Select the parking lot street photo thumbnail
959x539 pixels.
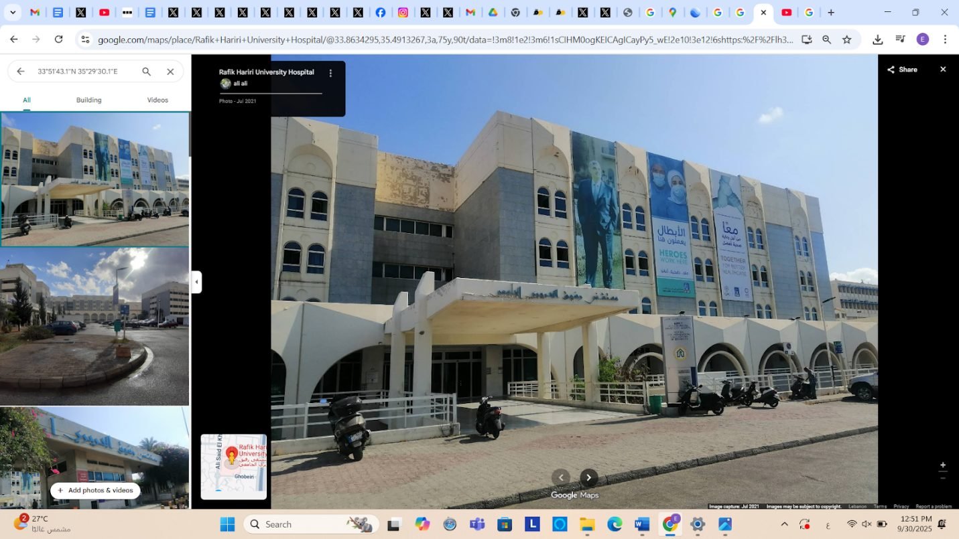[94, 327]
